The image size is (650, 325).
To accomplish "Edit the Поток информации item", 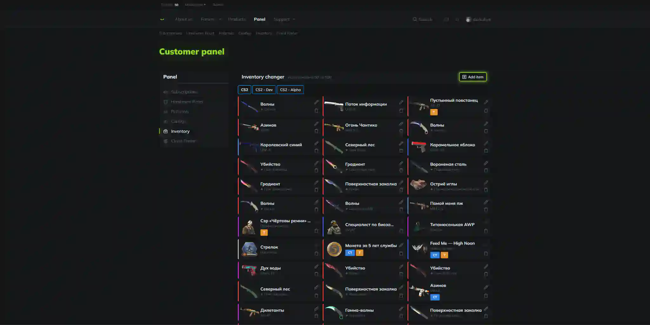I will coord(401,102).
